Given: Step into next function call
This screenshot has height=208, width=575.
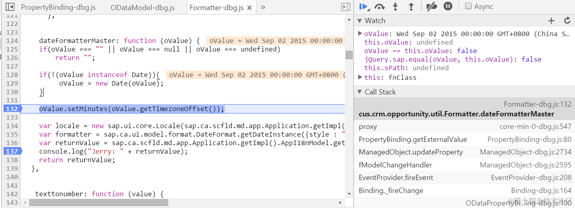Looking at the screenshot, I should click(x=395, y=6).
